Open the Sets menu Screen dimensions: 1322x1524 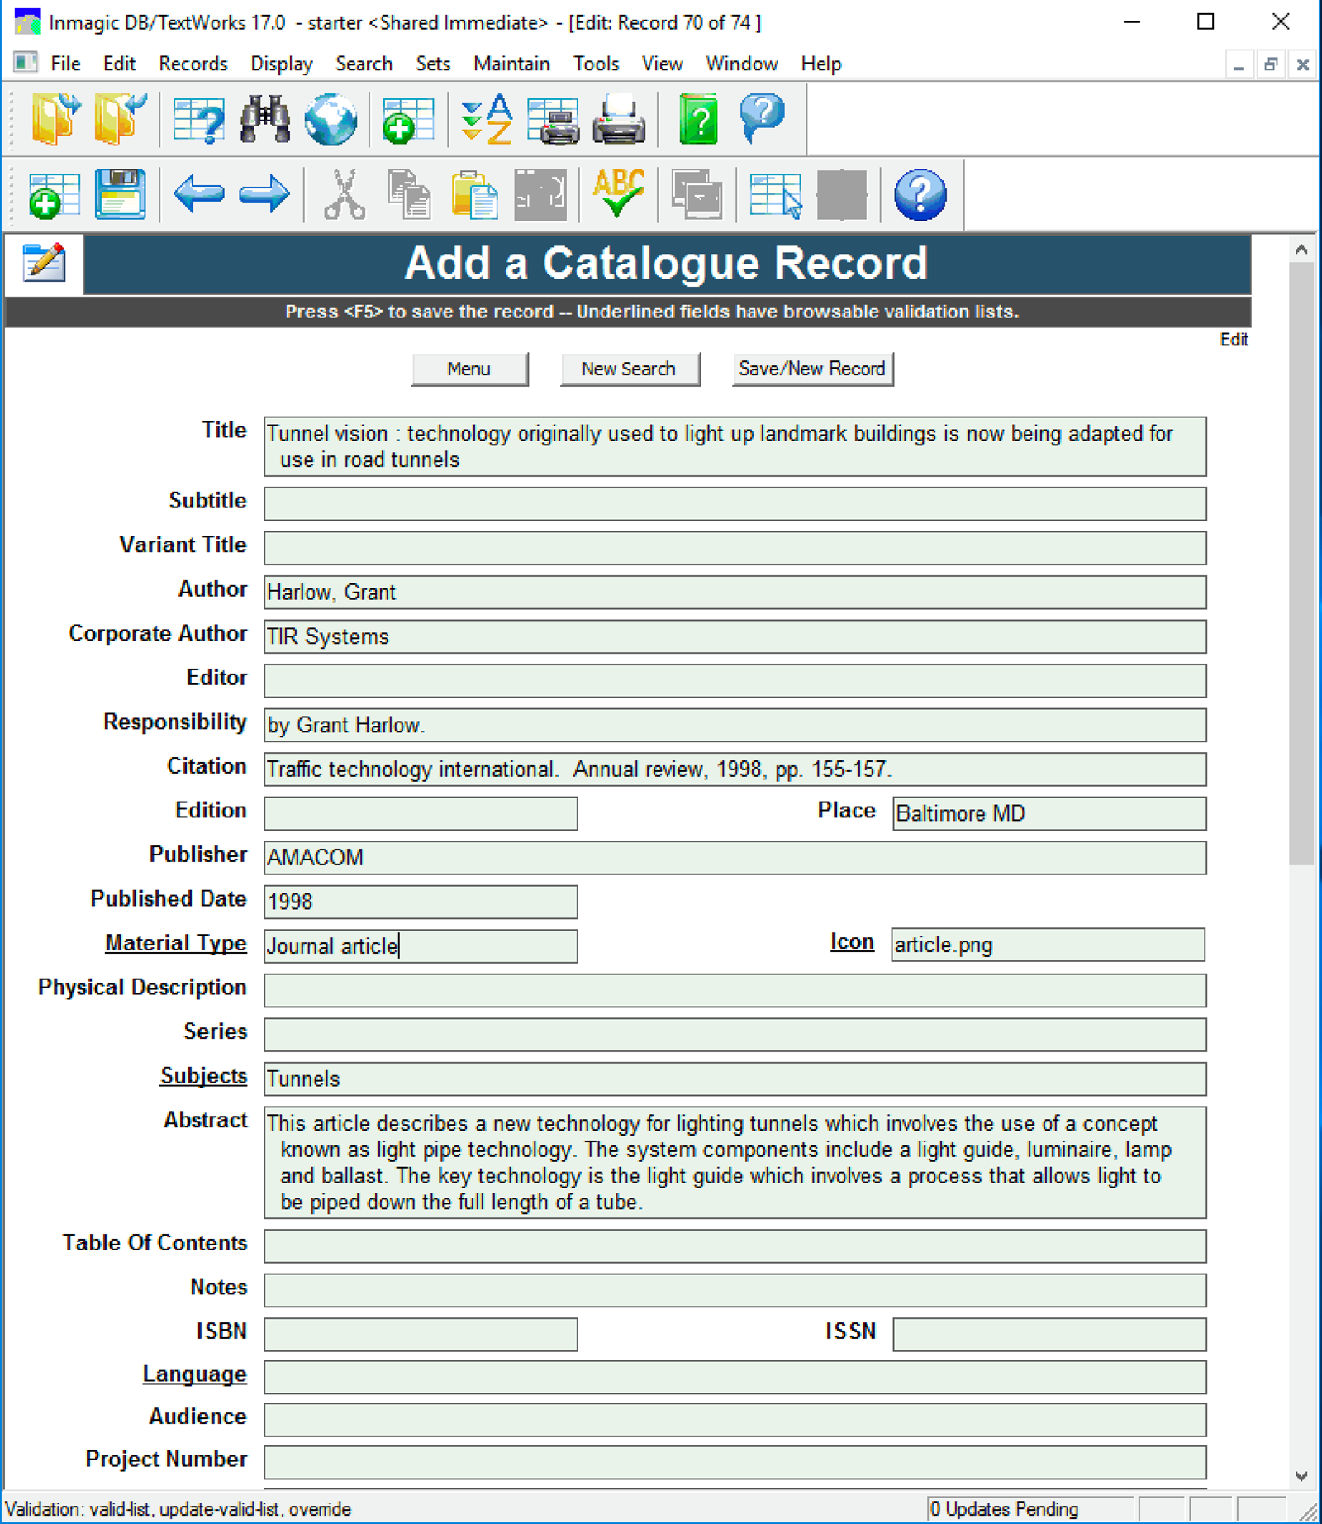(433, 64)
